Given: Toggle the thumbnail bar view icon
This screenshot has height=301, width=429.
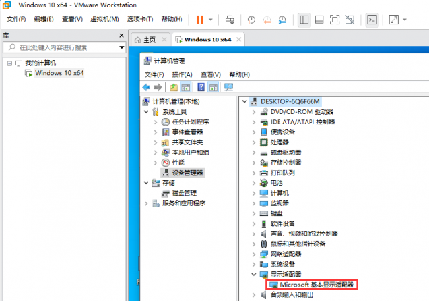Looking at the screenshot, I should pyautogui.click(x=319, y=20).
